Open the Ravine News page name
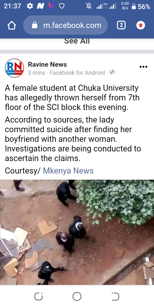154x308 pixels. tap(47, 64)
